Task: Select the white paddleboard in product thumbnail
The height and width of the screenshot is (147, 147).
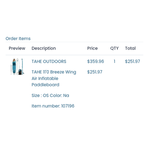Action: [18, 65]
